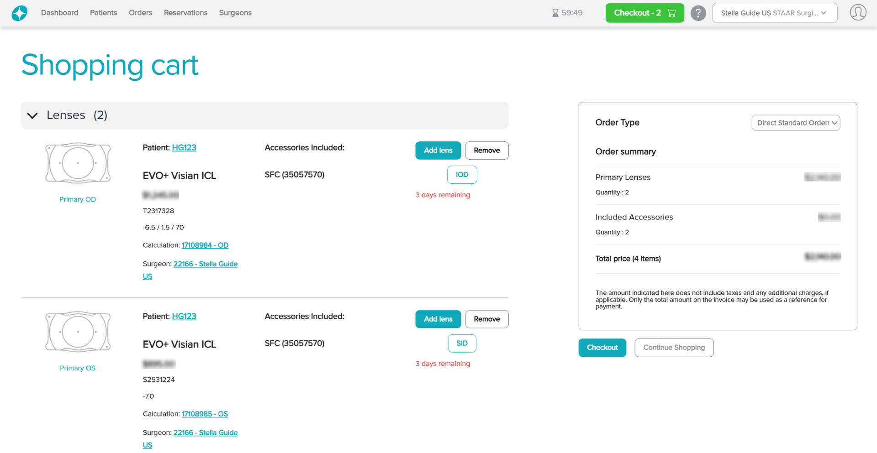Click the green Checkout cart button
The image size is (877, 453).
(644, 13)
